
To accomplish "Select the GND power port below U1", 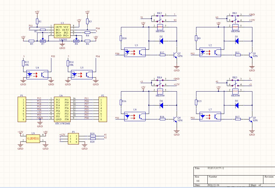I will (62, 46).
